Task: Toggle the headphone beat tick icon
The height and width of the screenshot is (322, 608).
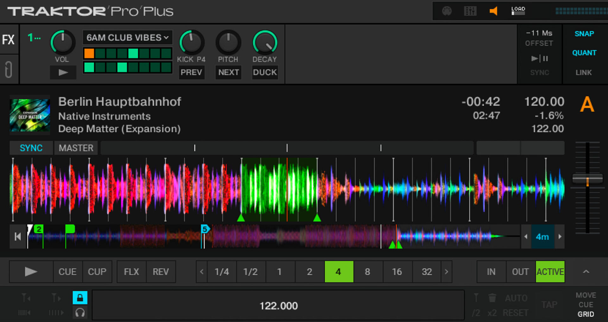Action: coord(80,313)
